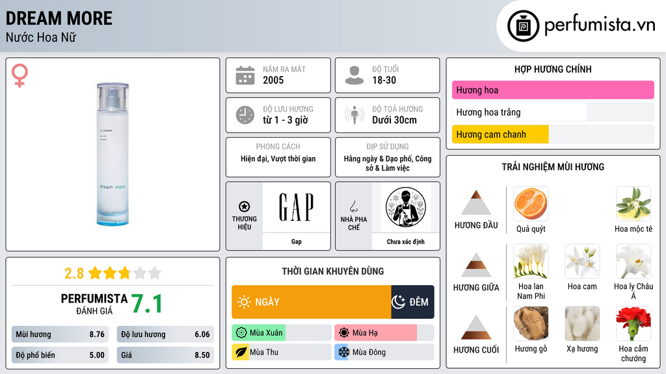
Task: Click the perfumer illustration circle icon
Action: (406, 207)
